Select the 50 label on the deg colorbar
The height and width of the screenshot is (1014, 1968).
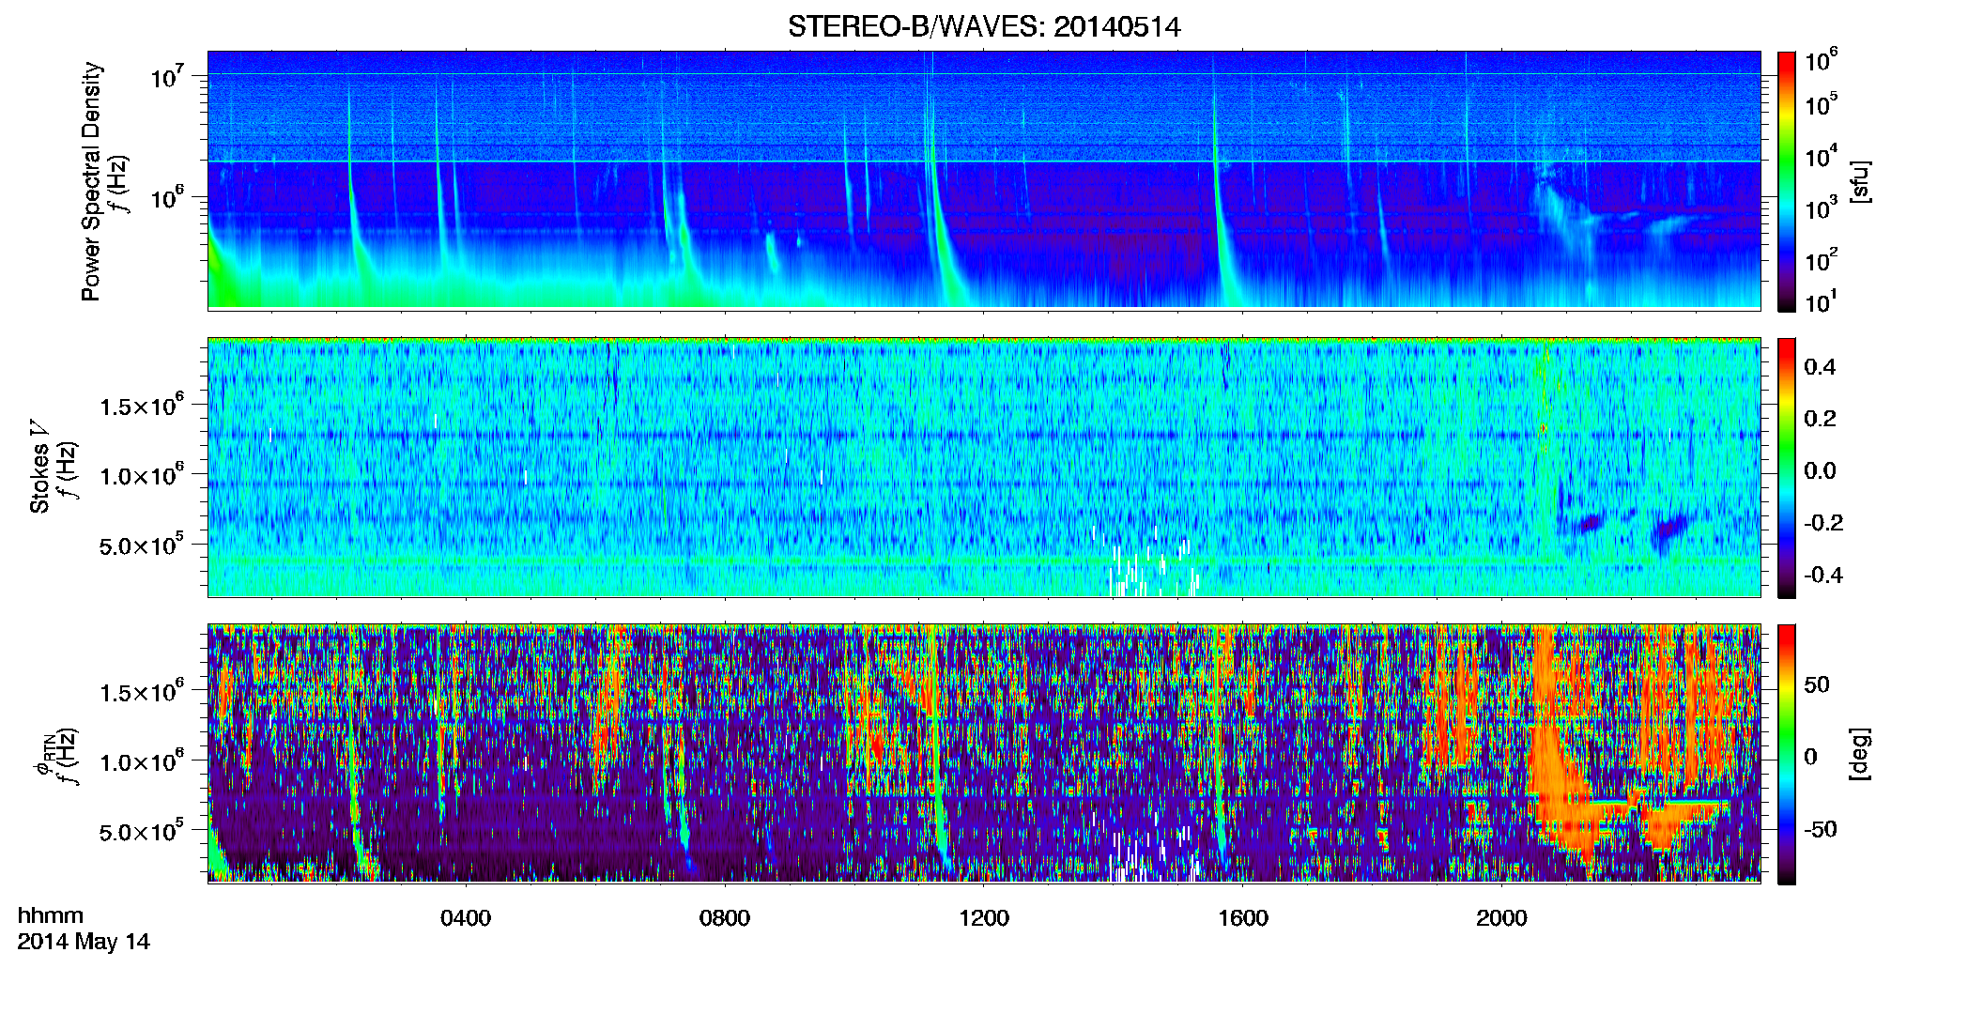click(x=1817, y=684)
